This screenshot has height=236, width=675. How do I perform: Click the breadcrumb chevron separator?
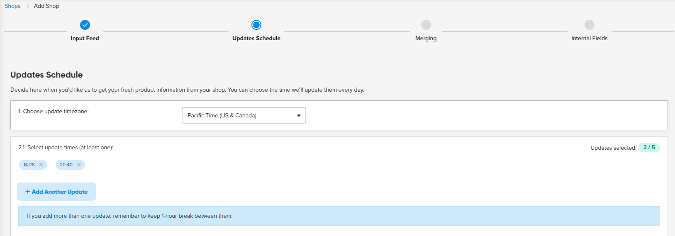[x=28, y=6]
